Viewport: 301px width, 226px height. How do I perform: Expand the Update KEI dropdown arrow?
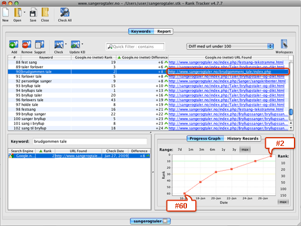[x=82, y=44]
